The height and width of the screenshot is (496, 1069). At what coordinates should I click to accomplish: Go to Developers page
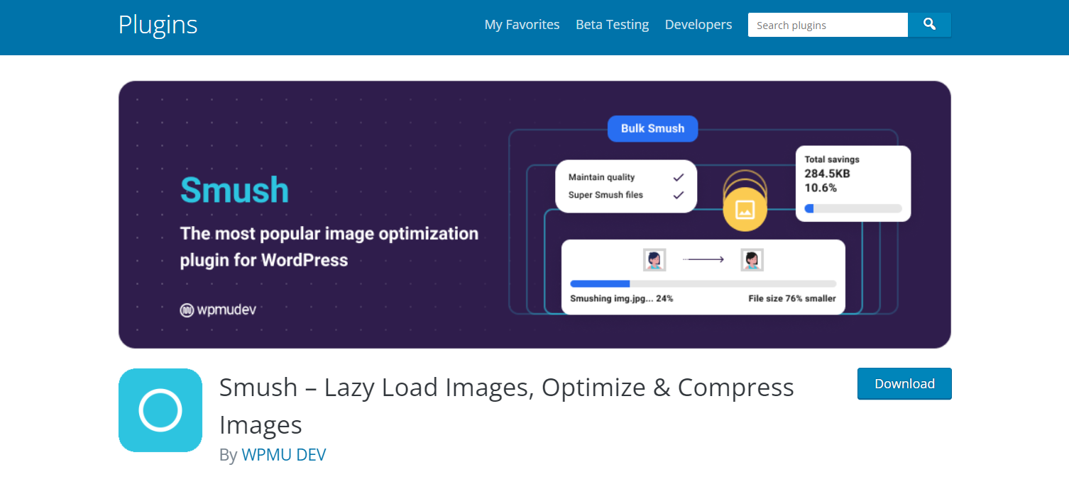(x=698, y=25)
